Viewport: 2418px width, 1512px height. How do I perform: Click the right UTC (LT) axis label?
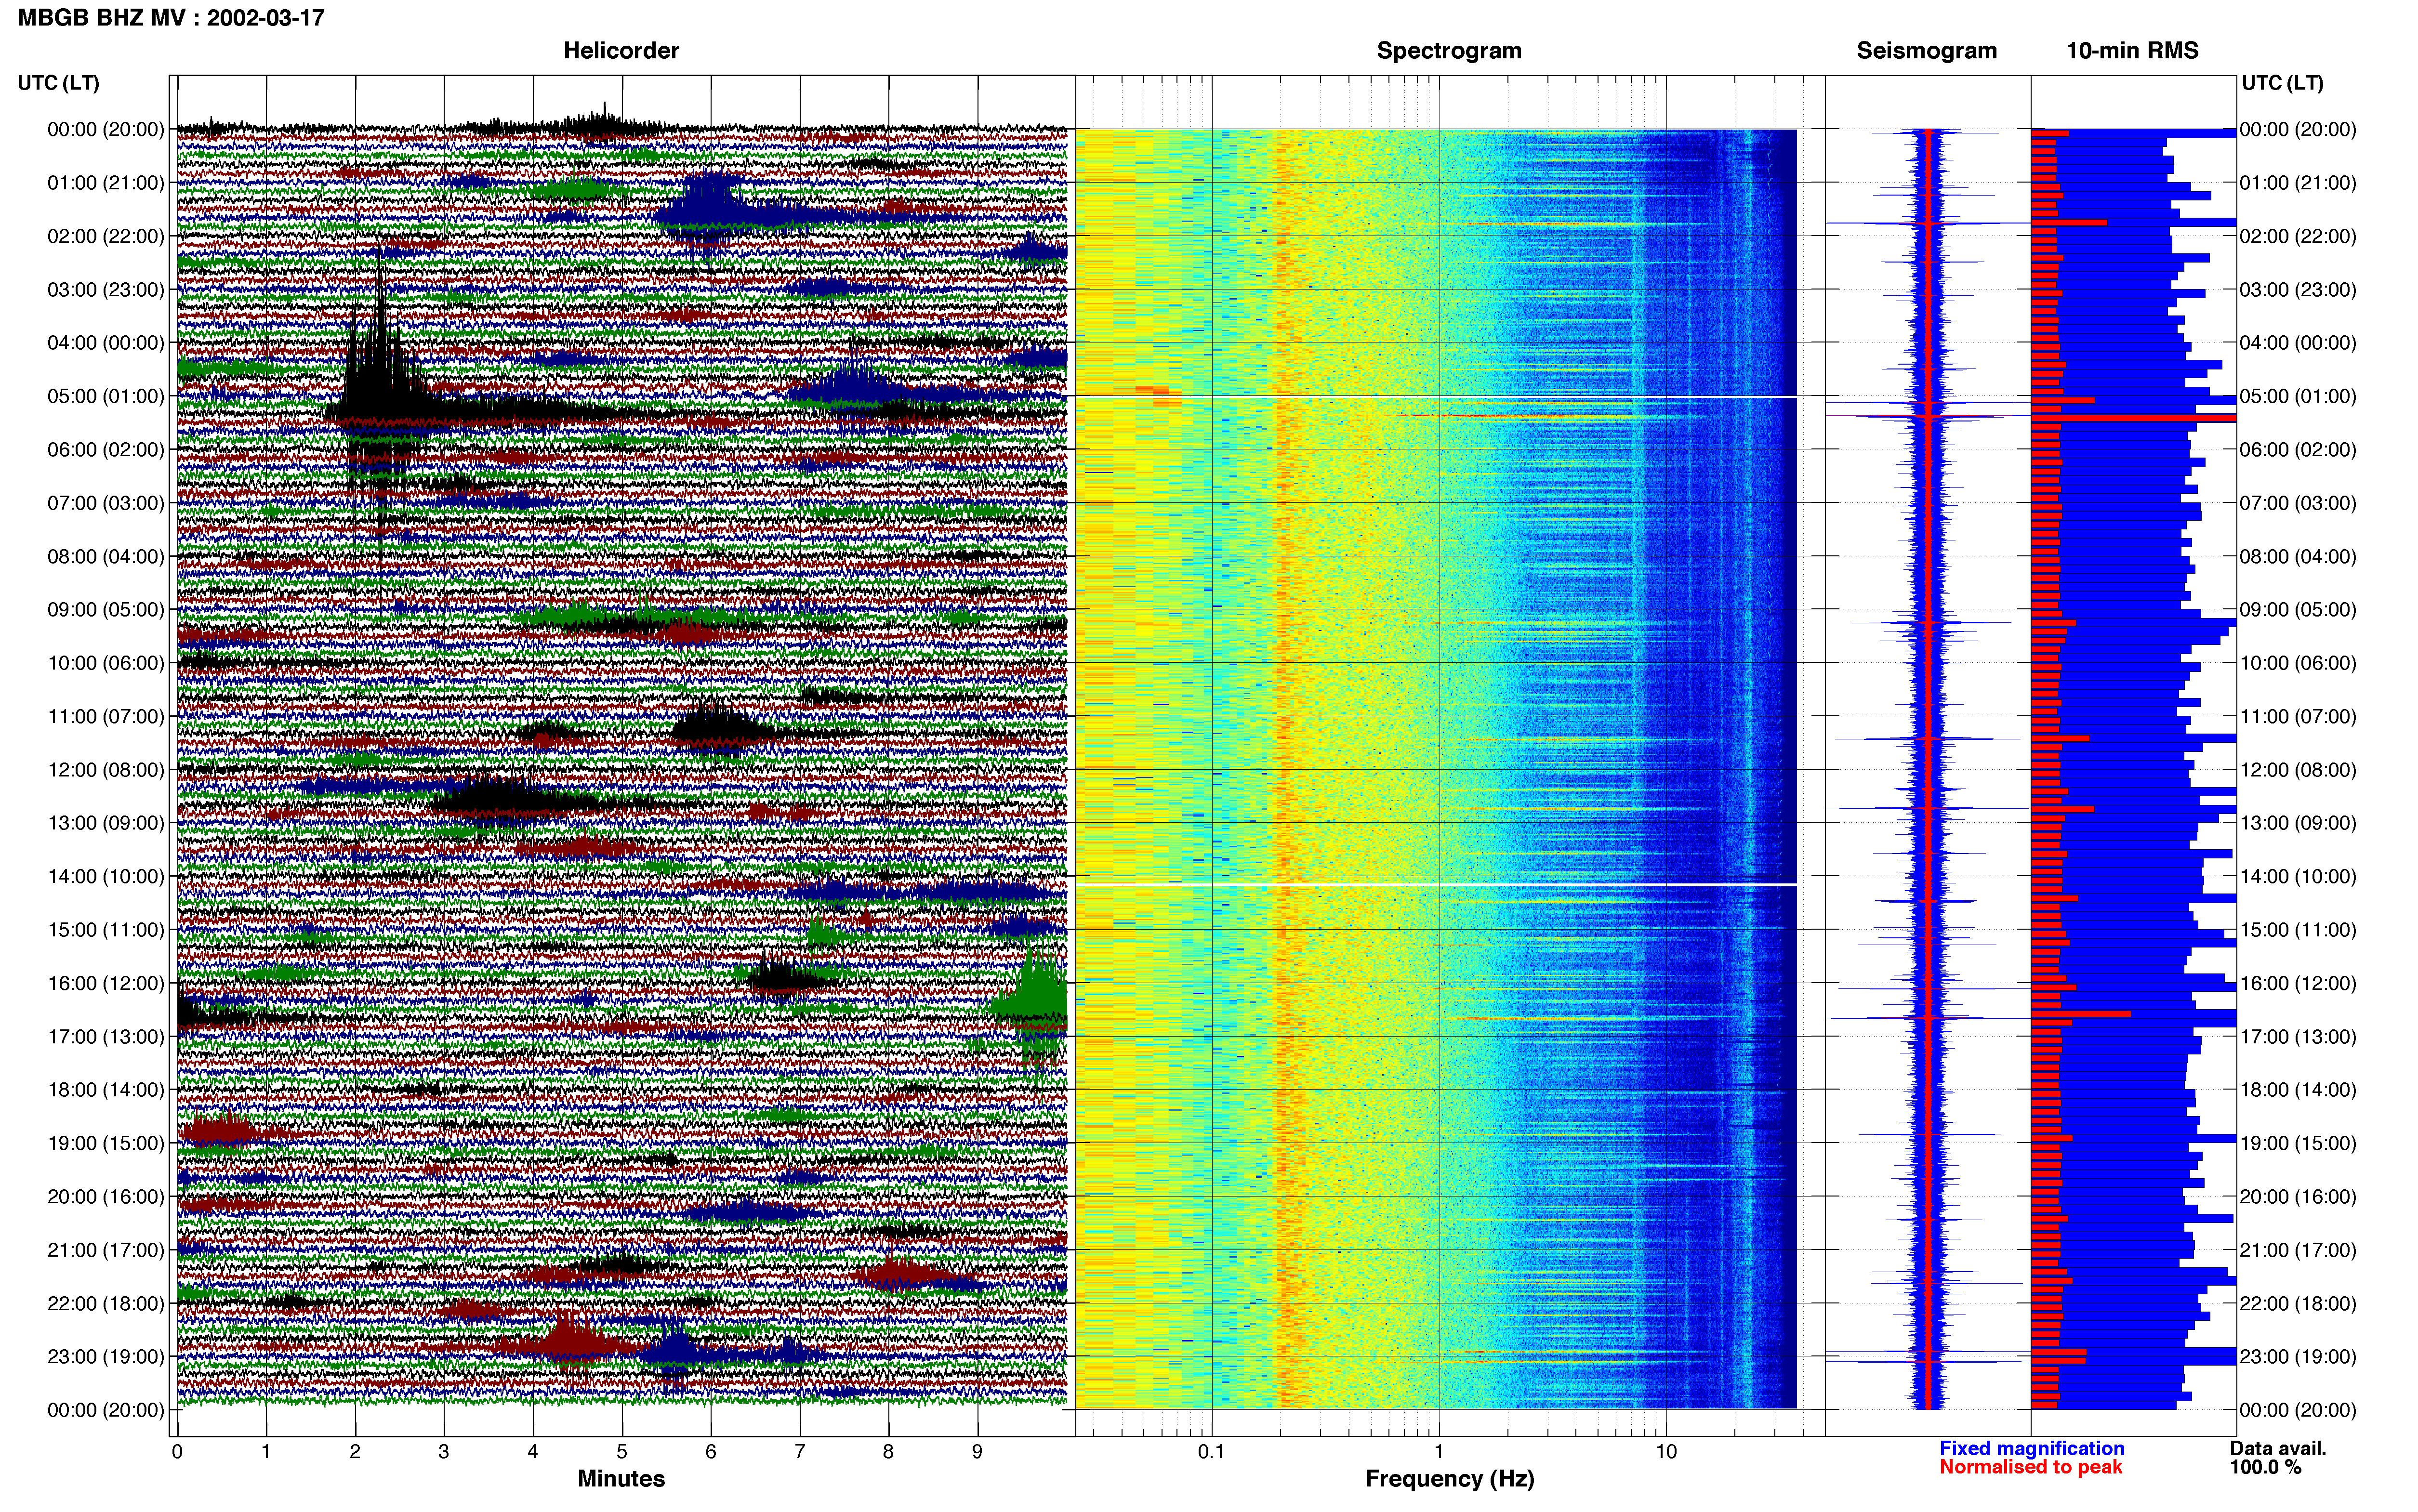pyautogui.click(x=2283, y=83)
